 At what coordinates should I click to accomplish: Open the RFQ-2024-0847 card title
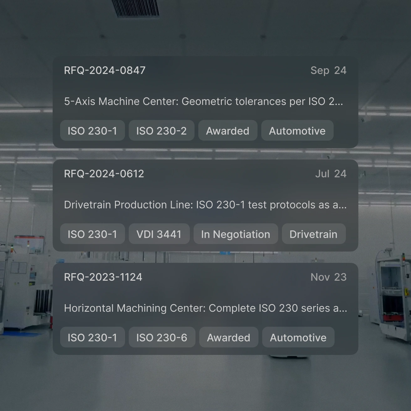(105, 70)
